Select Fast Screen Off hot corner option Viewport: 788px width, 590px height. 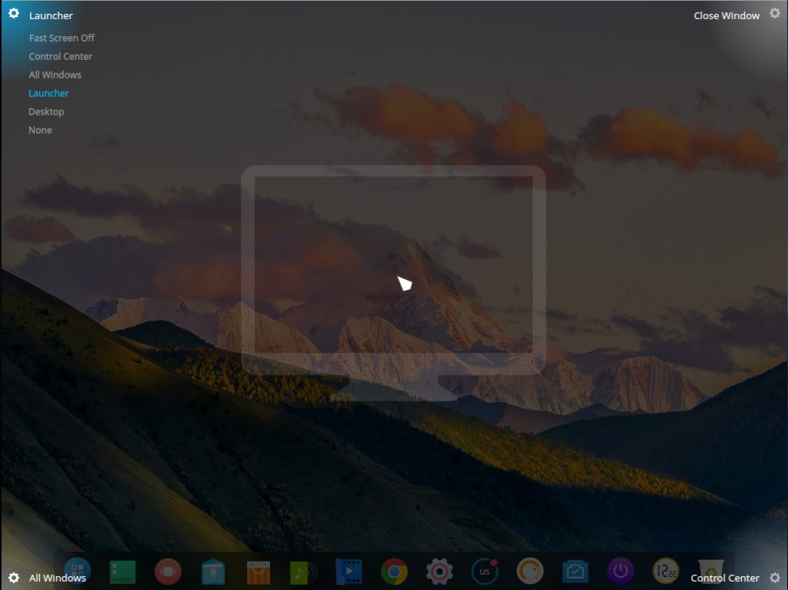click(x=62, y=38)
